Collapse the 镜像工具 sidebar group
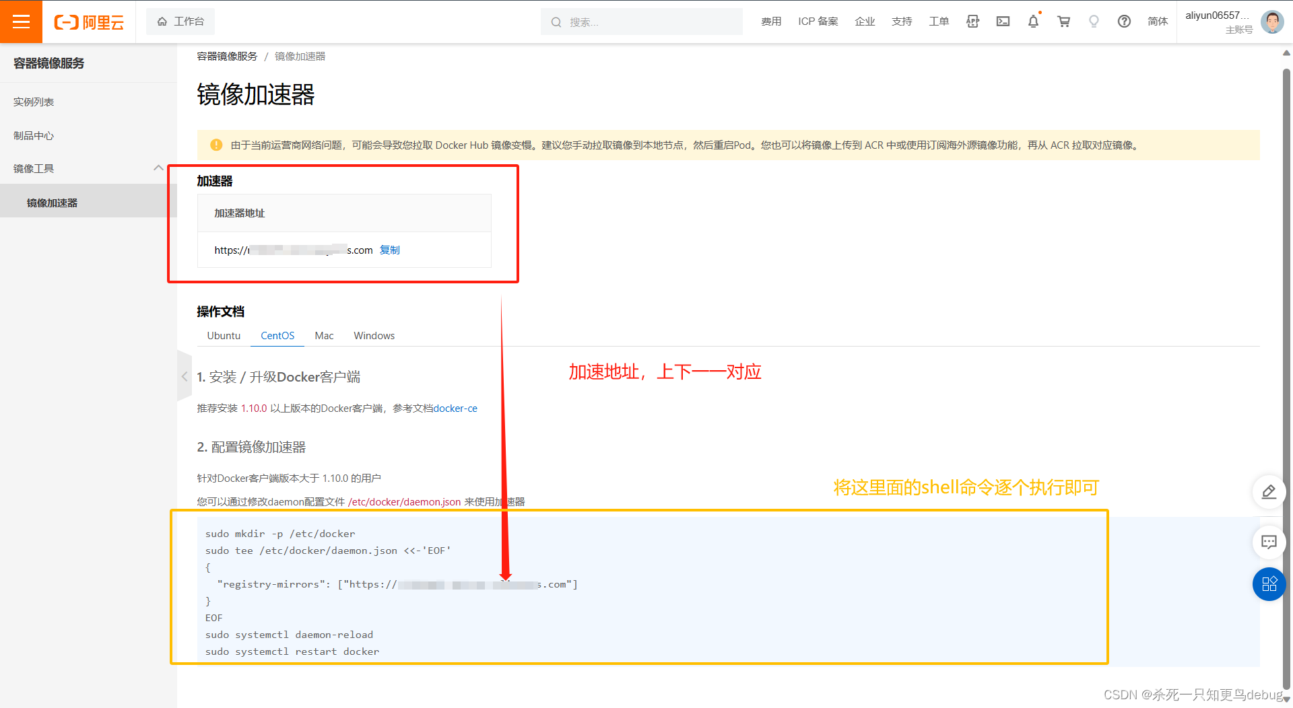 click(x=158, y=168)
